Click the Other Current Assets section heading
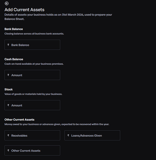Viewport: 156px width, 160px height. click(19, 120)
